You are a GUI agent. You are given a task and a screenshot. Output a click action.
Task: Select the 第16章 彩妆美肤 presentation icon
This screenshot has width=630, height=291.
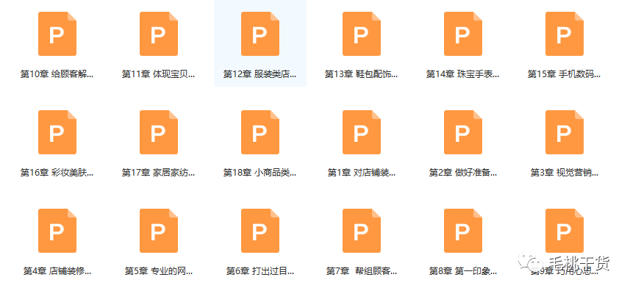tap(57, 132)
